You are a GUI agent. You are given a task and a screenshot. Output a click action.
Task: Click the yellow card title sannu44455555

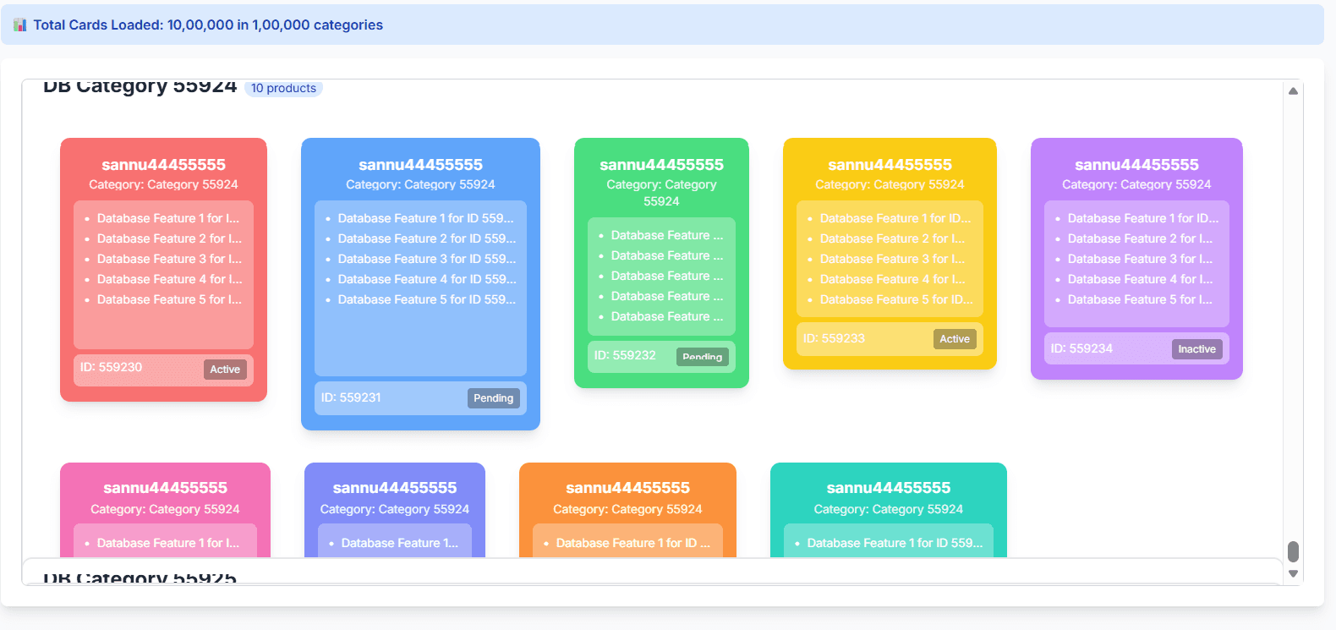tap(890, 165)
